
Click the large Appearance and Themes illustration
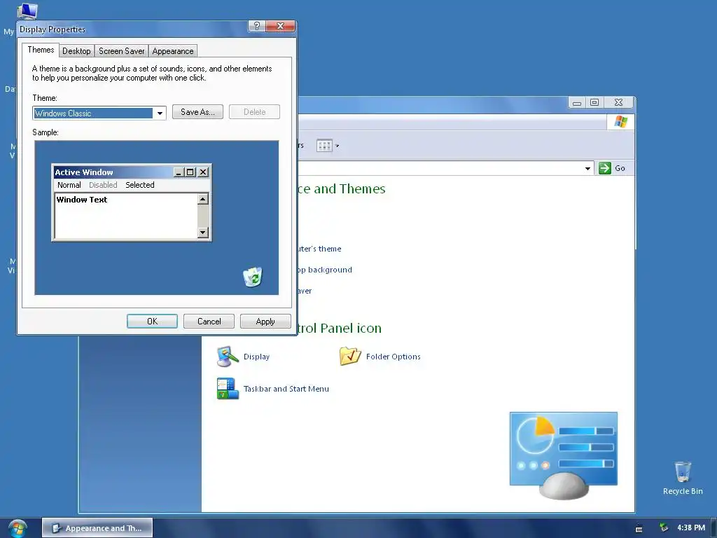[564, 455]
